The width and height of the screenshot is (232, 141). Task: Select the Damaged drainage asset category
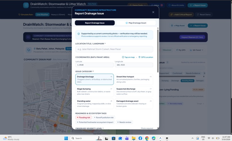[134, 103]
